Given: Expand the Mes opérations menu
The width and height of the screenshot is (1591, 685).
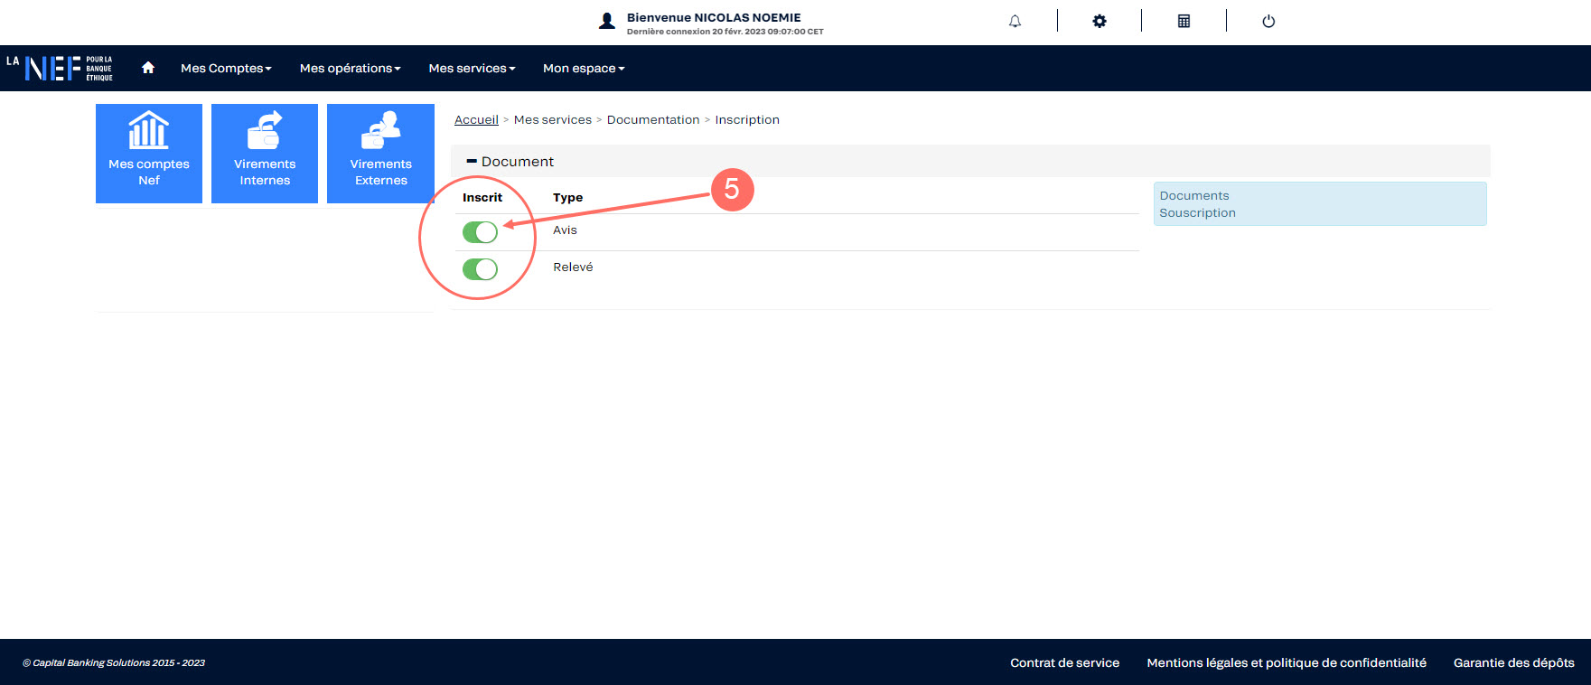Looking at the screenshot, I should point(351,69).
